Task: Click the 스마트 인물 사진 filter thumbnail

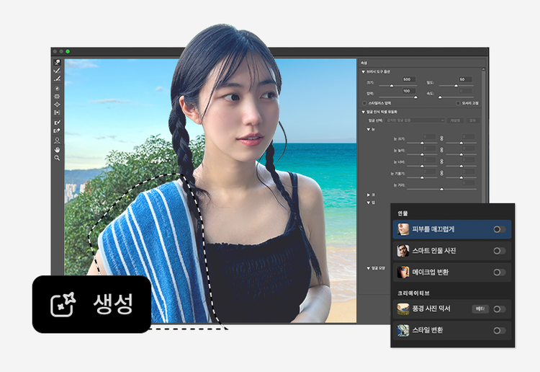Action: click(403, 251)
